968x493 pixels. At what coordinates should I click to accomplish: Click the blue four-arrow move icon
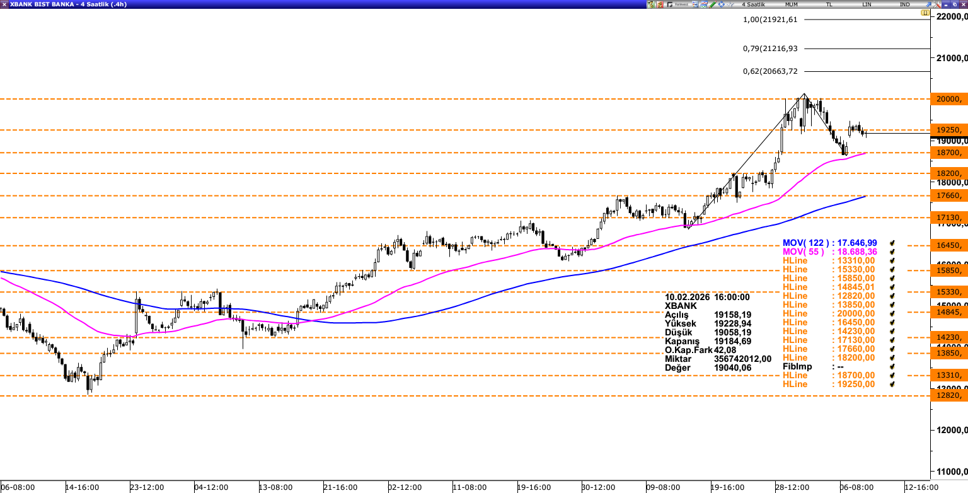click(x=721, y=4)
